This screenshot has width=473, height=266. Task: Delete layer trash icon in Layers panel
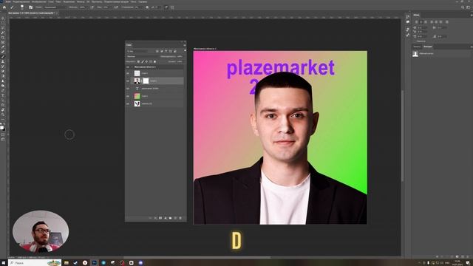(180, 218)
